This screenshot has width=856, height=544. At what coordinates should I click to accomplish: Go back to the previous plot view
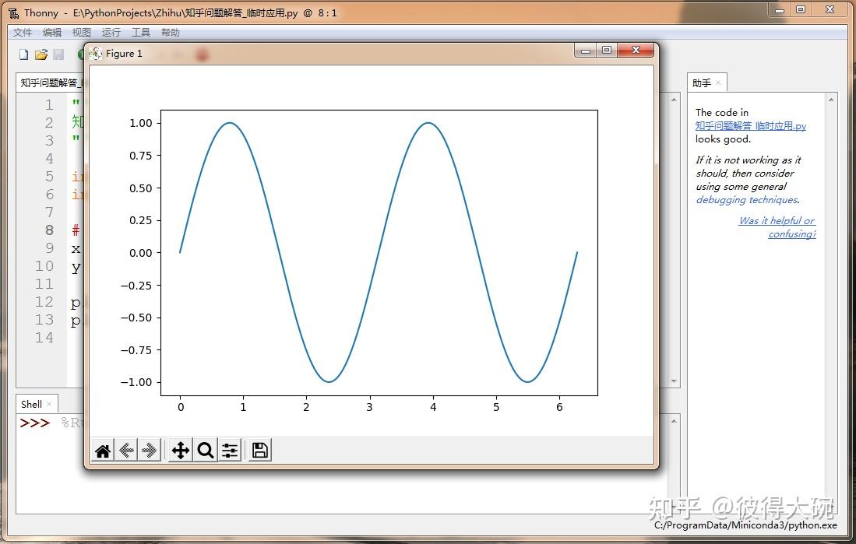[x=127, y=449]
